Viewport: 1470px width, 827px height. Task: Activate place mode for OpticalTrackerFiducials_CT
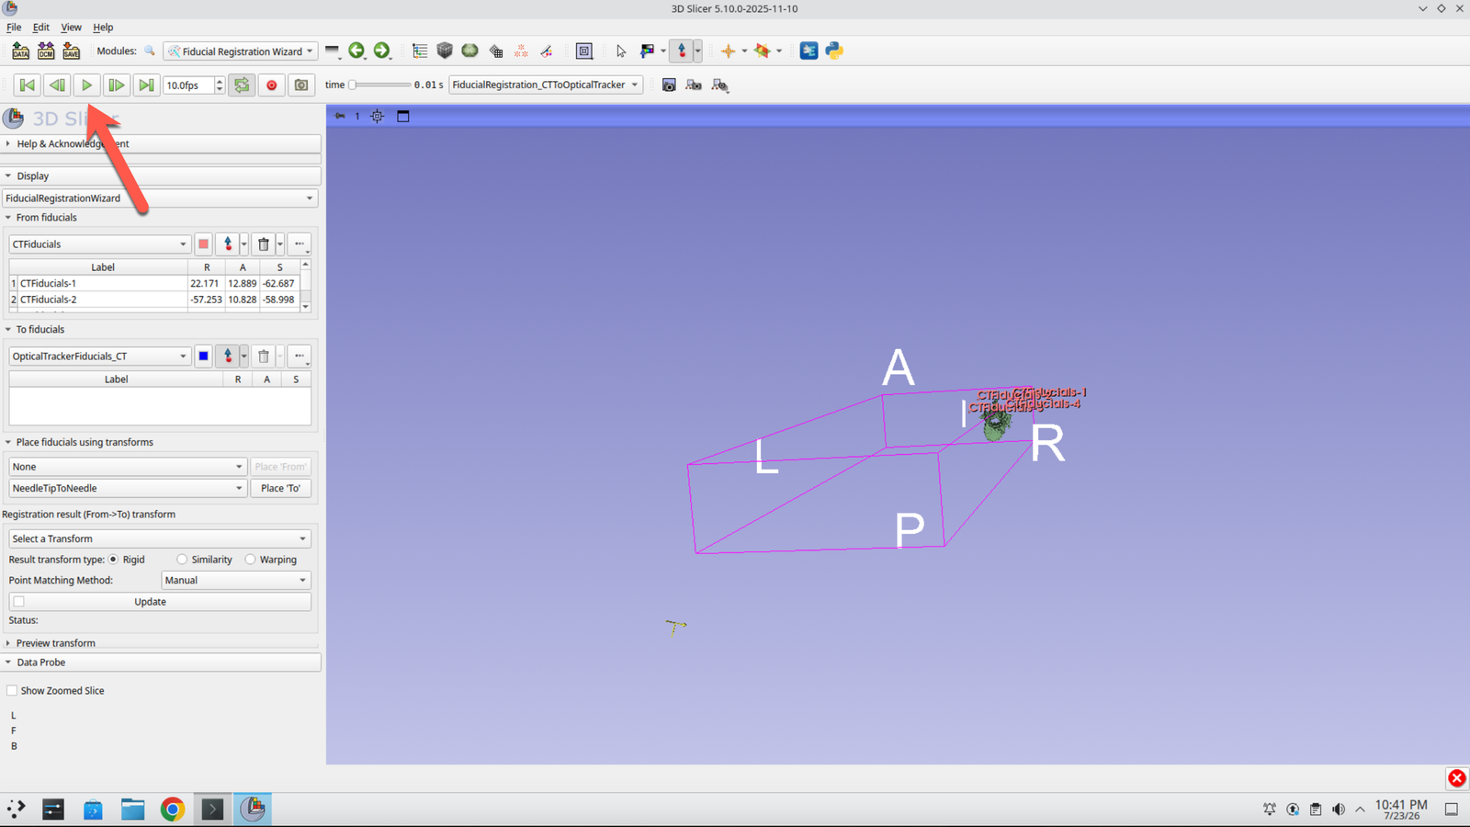click(228, 357)
